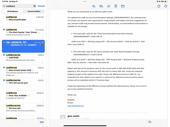Tap the Reply All double-arrow icon
Image resolution: width=170 pixels, height=127 pixels.
[101, 6]
